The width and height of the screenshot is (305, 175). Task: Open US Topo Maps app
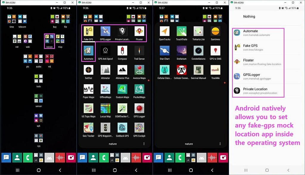88,108
